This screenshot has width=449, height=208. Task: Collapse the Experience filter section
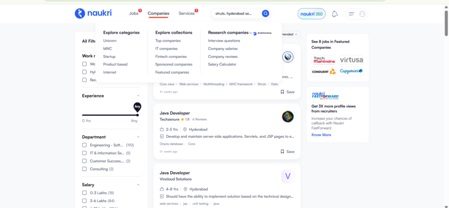coord(138,96)
